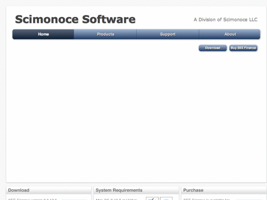
Task: Click the Scimonoce Software site title
Action: click(x=75, y=19)
